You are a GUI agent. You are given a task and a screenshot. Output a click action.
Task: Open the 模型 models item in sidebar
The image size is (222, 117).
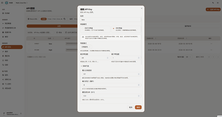coord(12,37)
